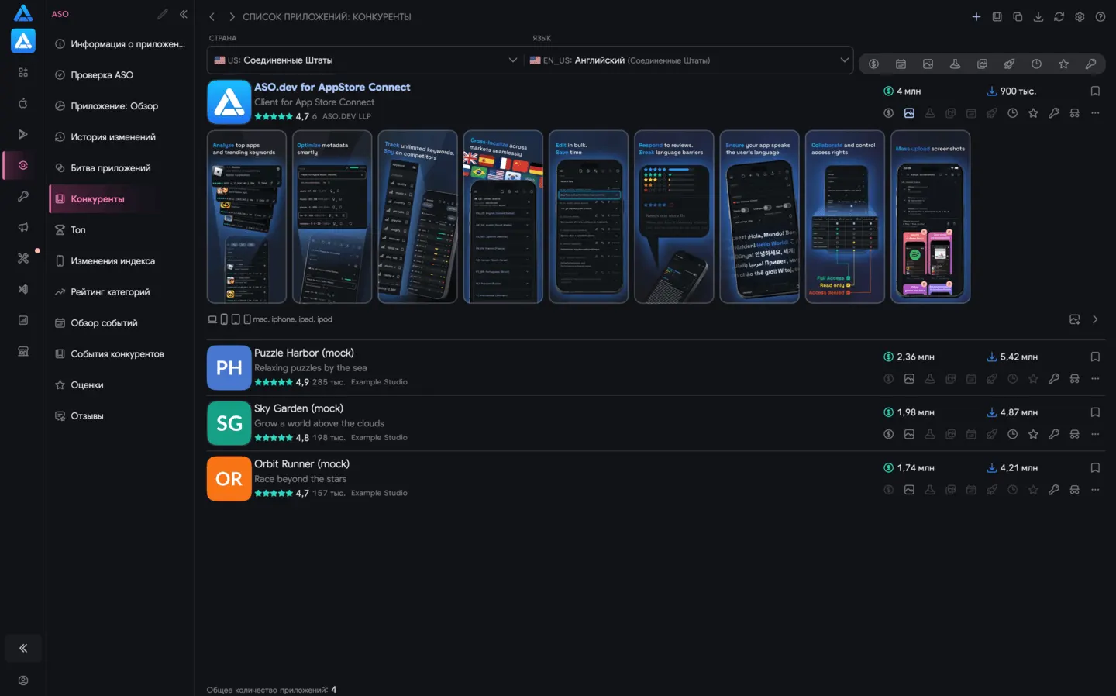The width and height of the screenshot is (1116, 696).
Task: Open the more options menu for Sky Garden
Action: (1095, 435)
